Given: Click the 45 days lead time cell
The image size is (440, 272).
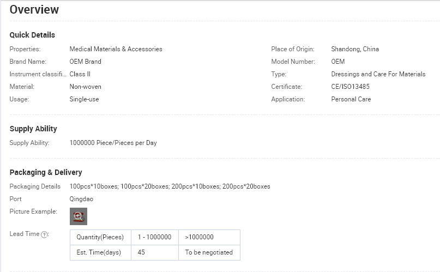Looking at the screenshot, I should click(155, 253).
